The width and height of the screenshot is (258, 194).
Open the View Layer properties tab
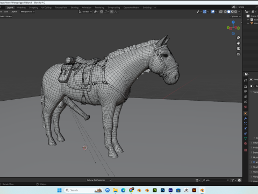tap(246, 97)
